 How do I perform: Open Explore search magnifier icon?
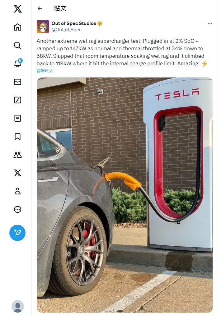[x=17, y=45]
